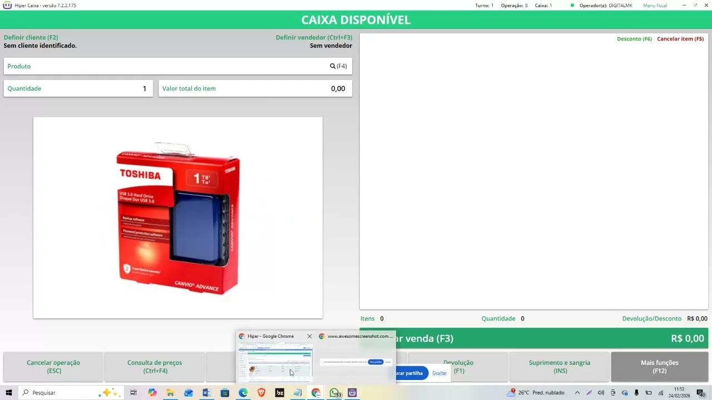Click the CAIXA DISPONÍVEL header banner
Screen dimensions: 712x400
coord(356,20)
